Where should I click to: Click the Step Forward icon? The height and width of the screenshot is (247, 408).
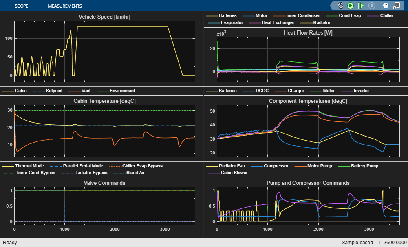(x=361, y=6)
